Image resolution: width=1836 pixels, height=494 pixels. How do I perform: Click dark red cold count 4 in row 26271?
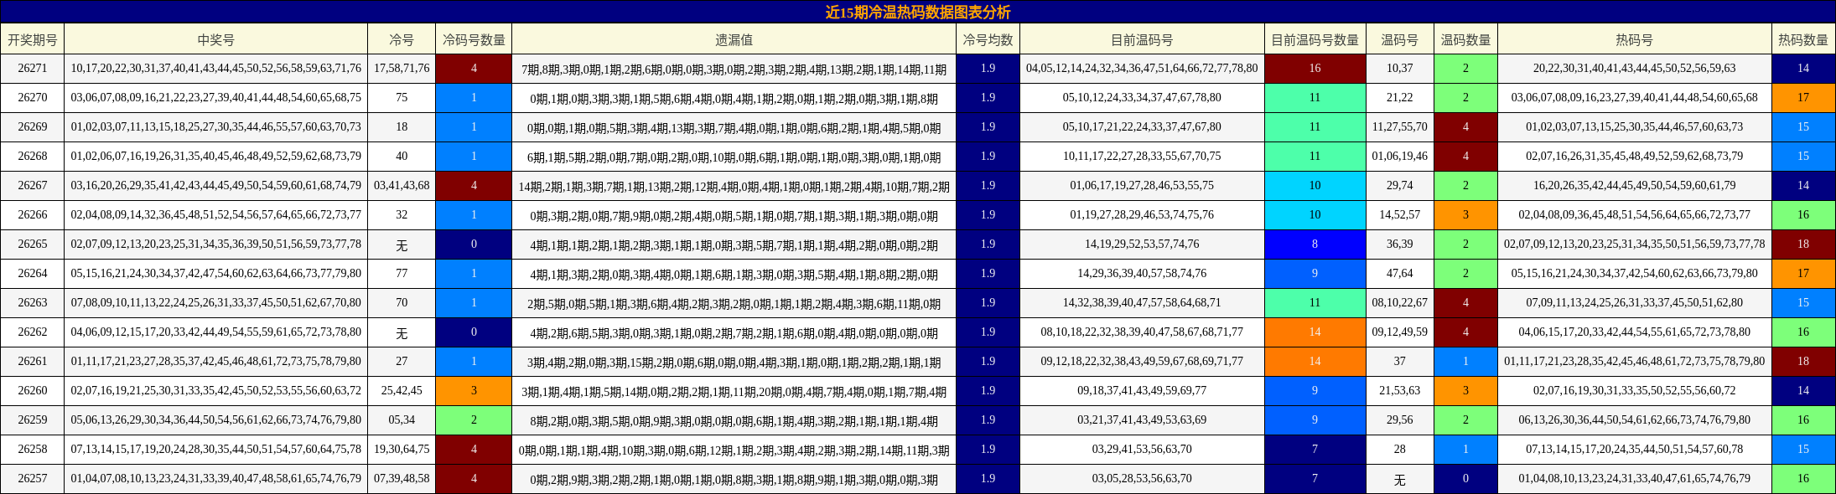coord(474,69)
